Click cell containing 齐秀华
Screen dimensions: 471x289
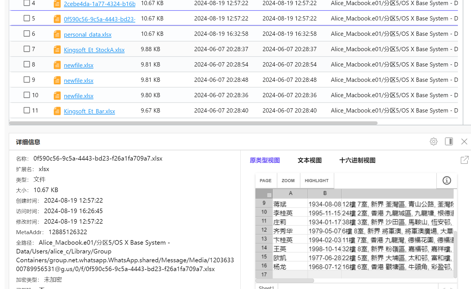pos(290,231)
